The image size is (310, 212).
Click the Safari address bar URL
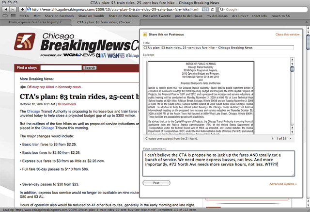(x=116, y=9)
